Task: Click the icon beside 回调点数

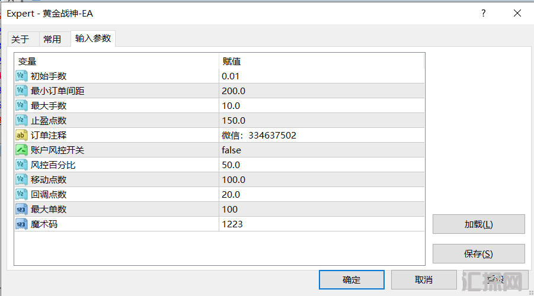Action: coord(21,194)
